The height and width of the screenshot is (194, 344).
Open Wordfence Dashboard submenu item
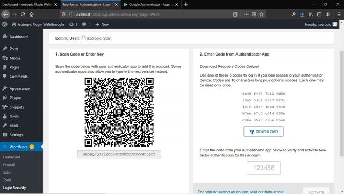[x=12, y=157]
